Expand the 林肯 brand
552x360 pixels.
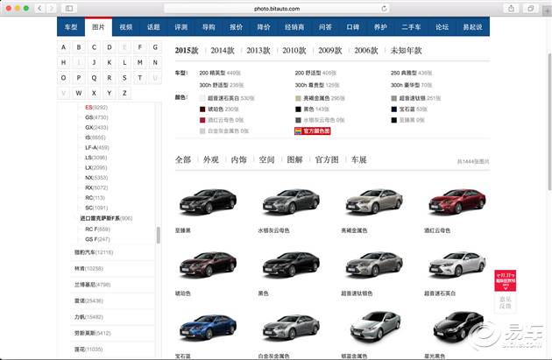pos(88,269)
